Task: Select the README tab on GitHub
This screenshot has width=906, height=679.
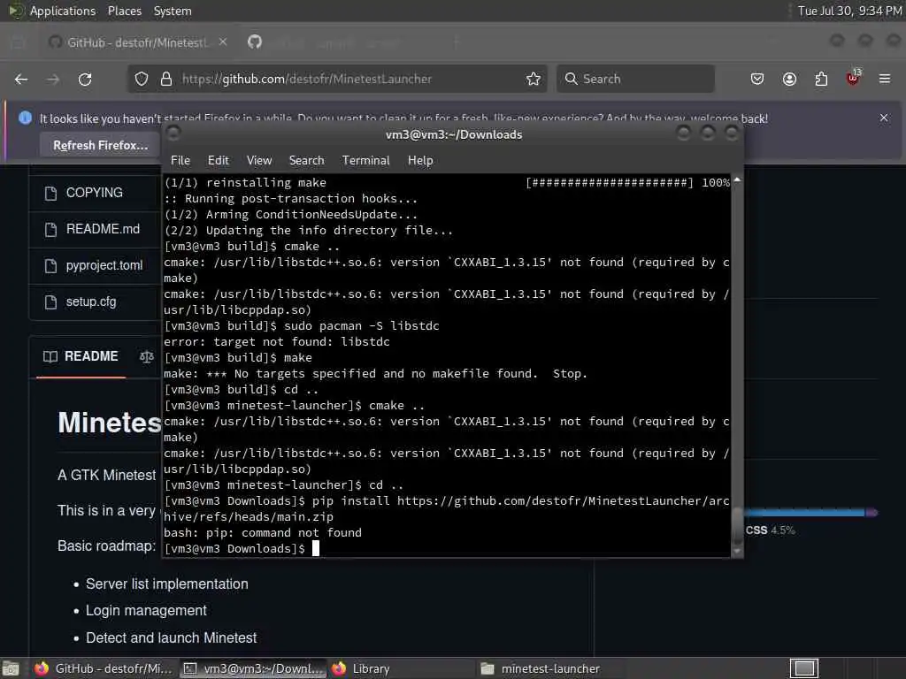Action: (x=81, y=356)
